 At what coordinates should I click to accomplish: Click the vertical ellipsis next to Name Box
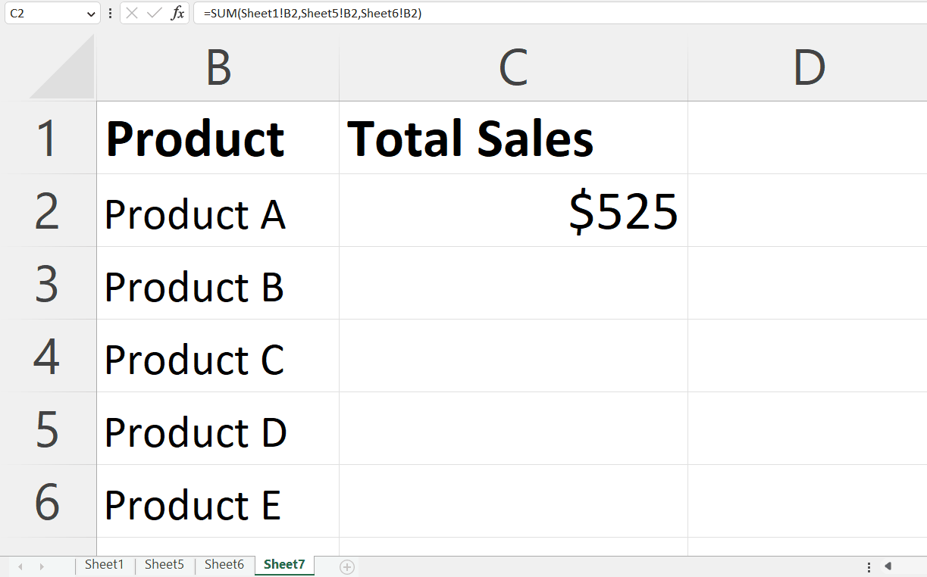(111, 13)
